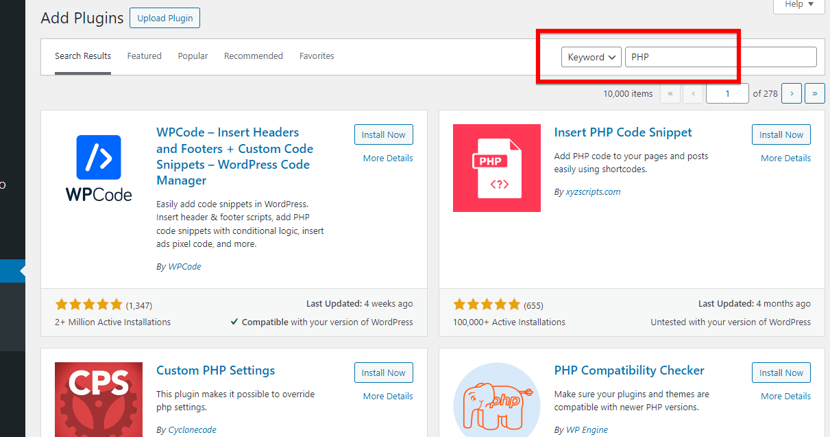Click the WPCode plugin logo icon

point(99,168)
